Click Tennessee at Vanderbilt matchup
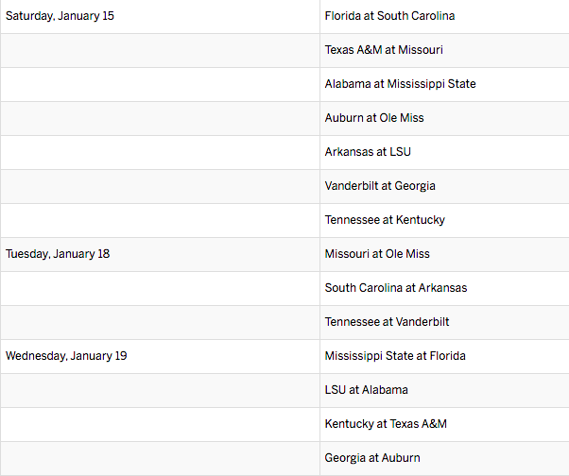The height and width of the screenshot is (476, 569). 387,322
